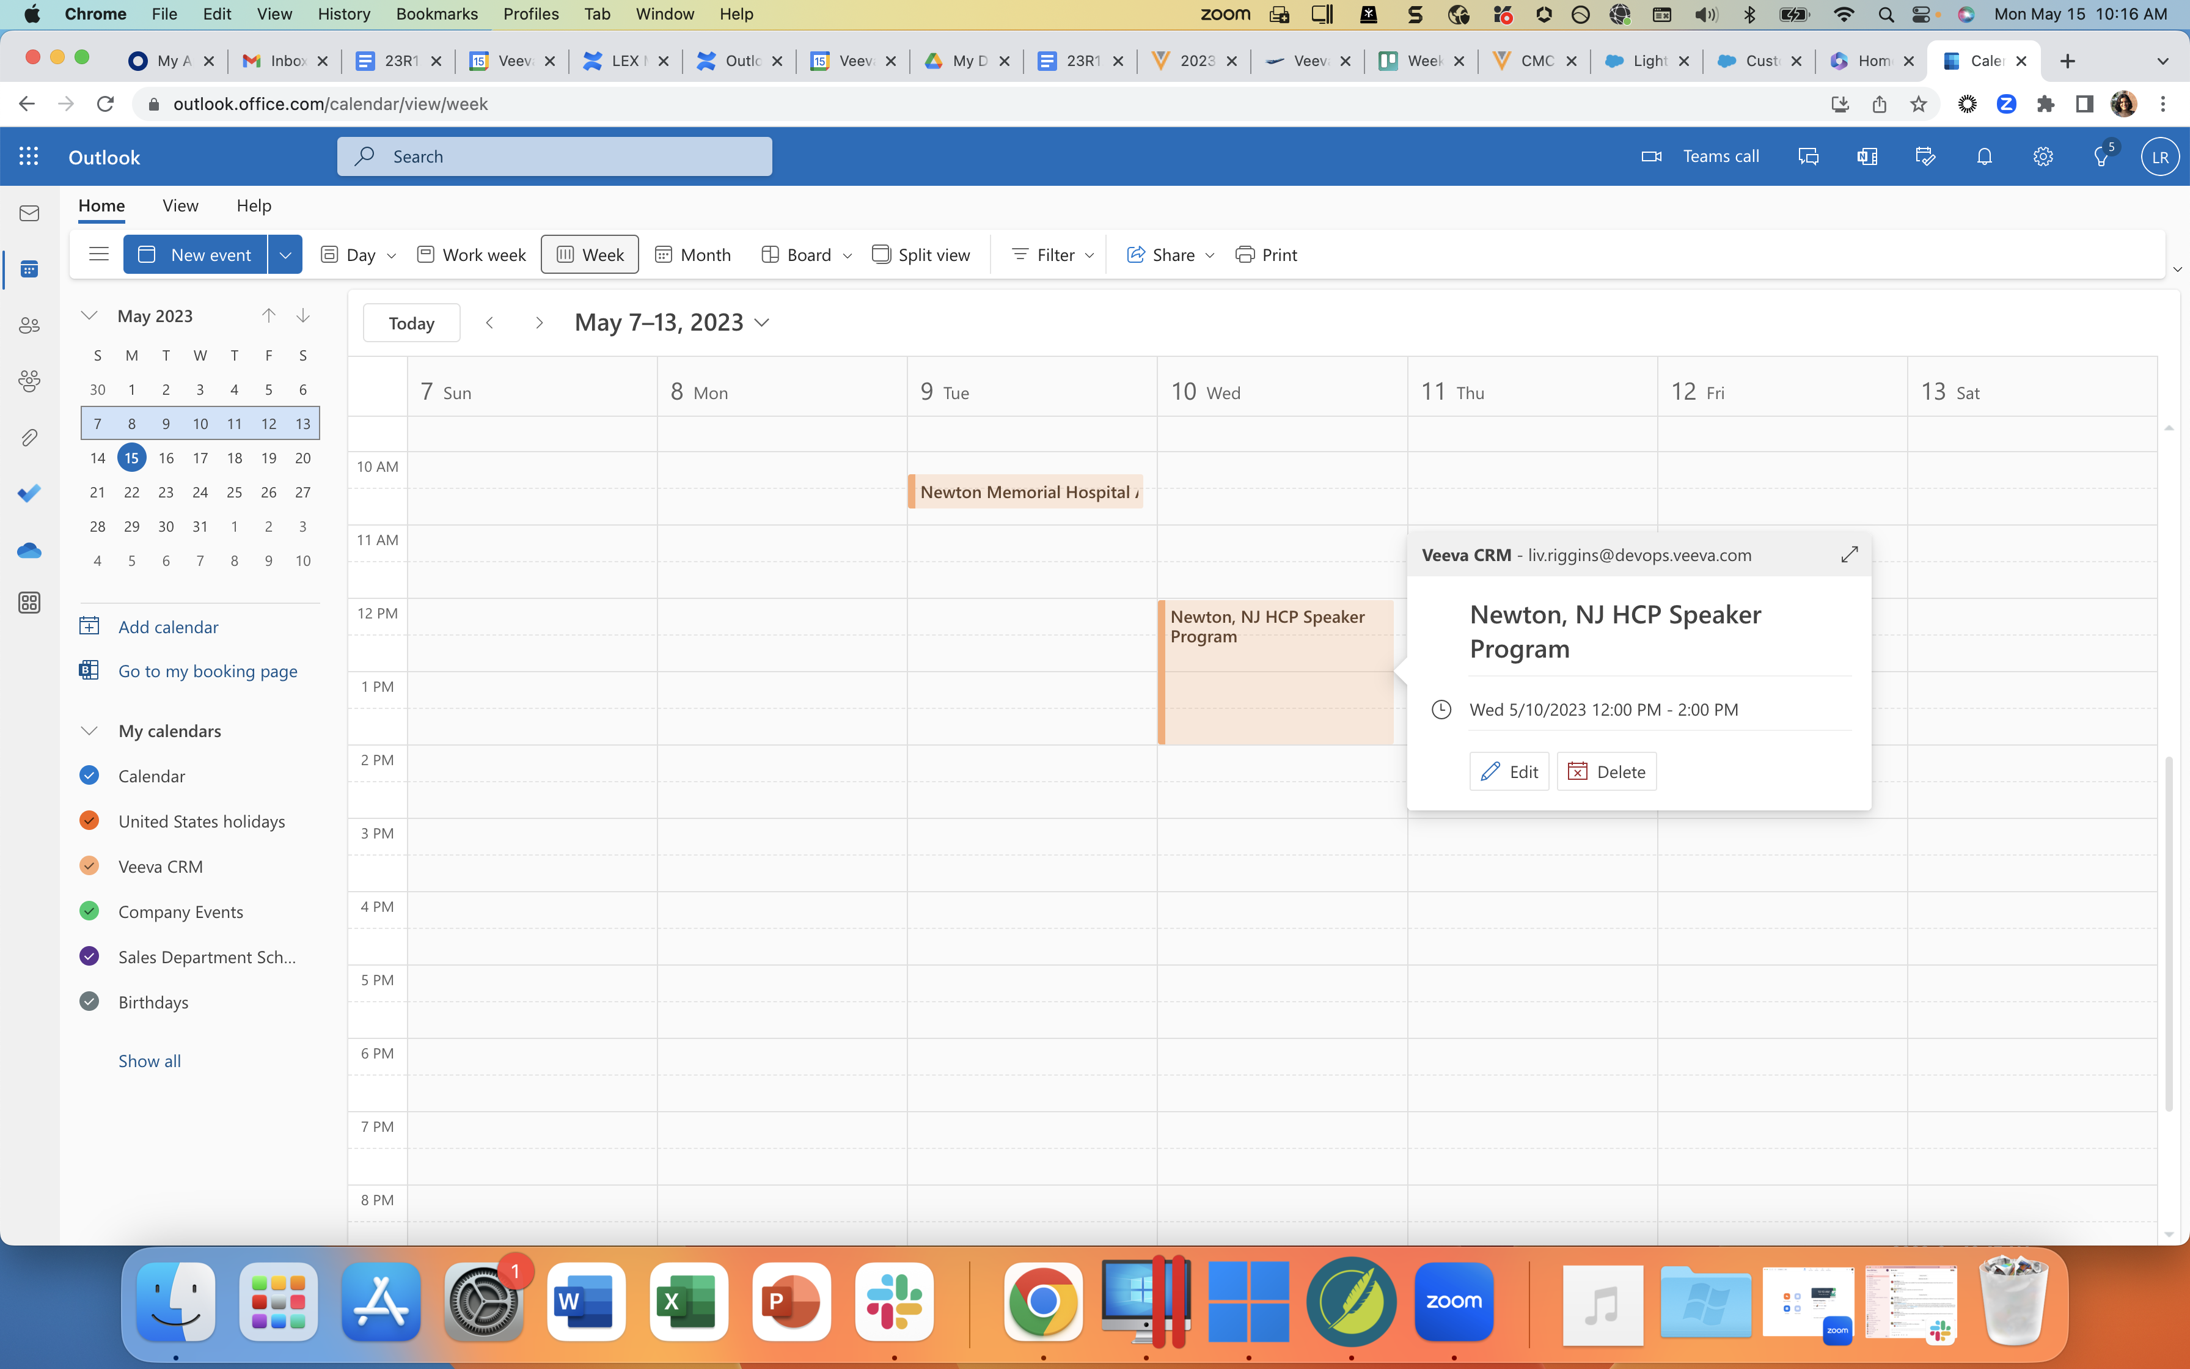Image resolution: width=2190 pixels, height=1369 pixels.
Task: Open Outlook settings gear
Action: pyautogui.click(x=2043, y=156)
